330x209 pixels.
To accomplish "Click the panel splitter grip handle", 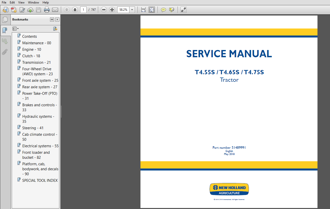I will pyautogui.click(x=61, y=111).
